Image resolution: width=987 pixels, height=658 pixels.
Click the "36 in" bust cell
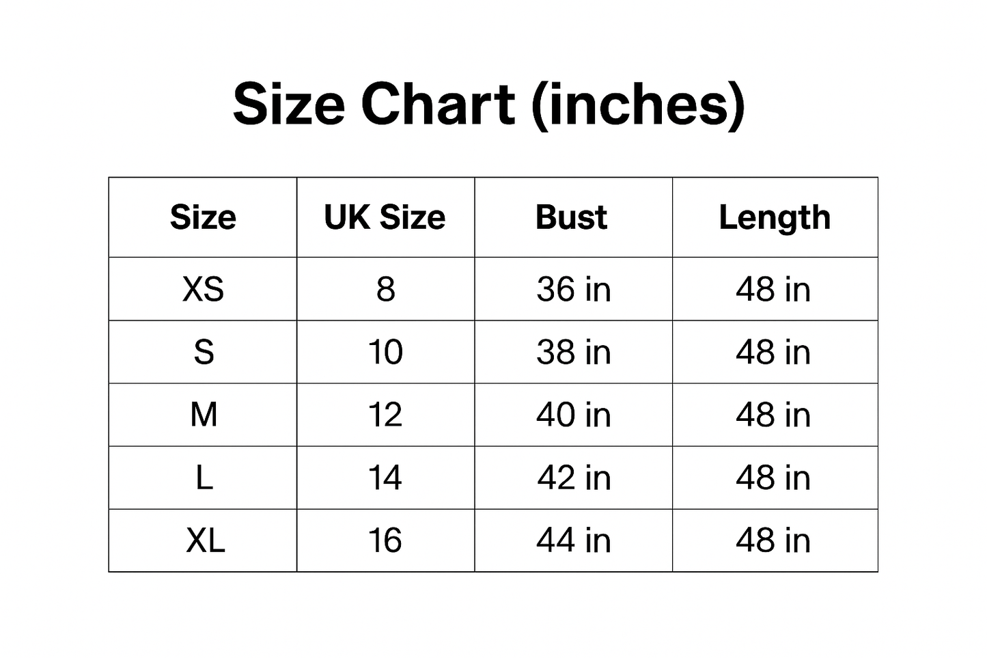pos(573,289)
